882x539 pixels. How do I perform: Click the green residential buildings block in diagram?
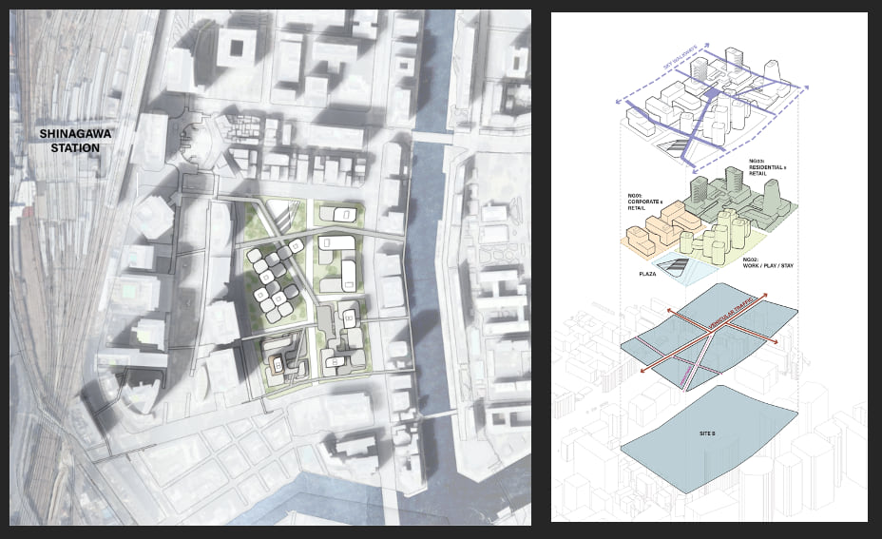(740, 202)
